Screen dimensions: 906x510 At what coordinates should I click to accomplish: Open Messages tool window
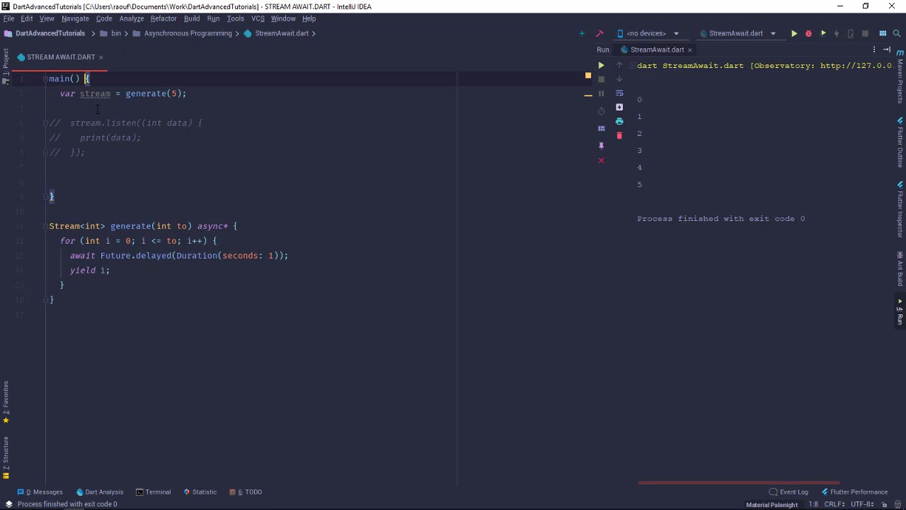pos(40,492)
